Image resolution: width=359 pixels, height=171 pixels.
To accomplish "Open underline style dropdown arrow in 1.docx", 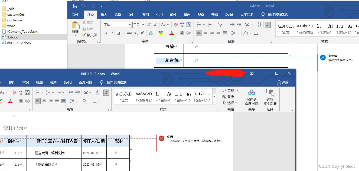I will (123, 33).
